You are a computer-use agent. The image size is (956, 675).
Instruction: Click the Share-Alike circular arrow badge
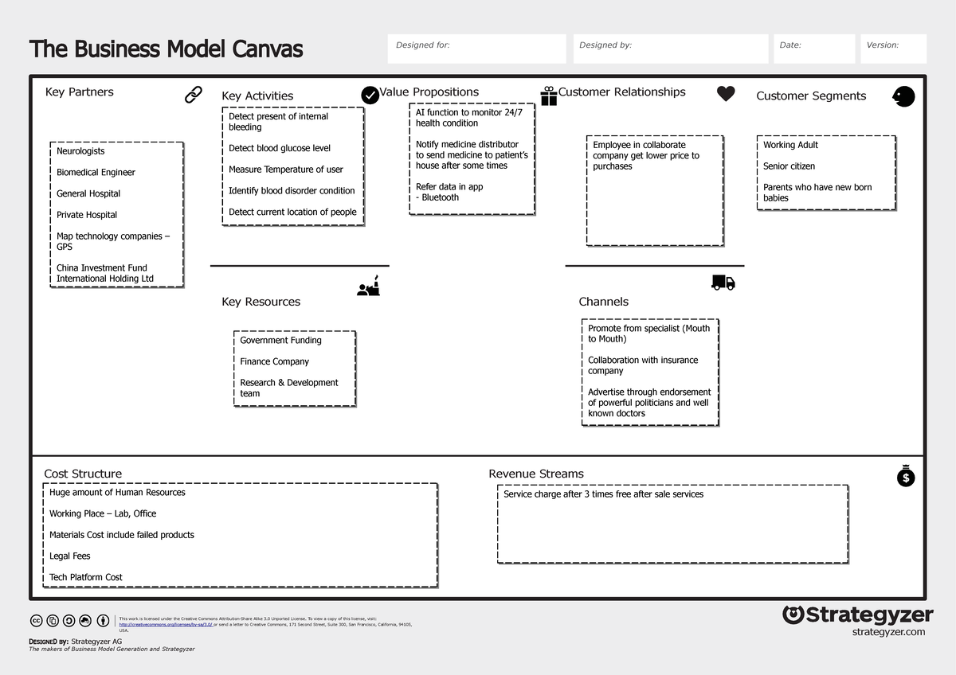click(x=70, y=620)
